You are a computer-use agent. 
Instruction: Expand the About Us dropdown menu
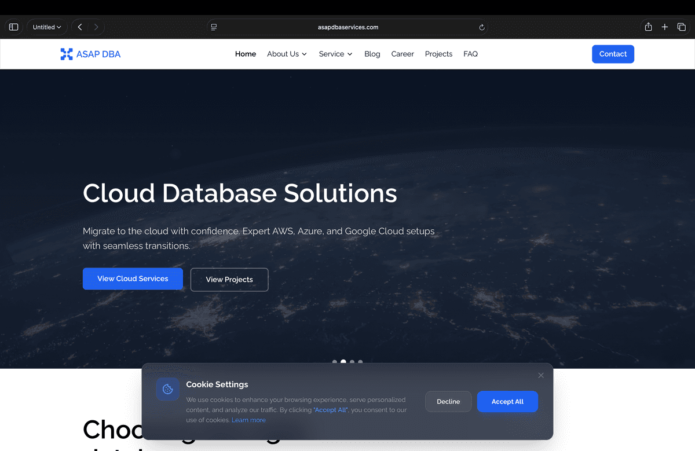[x=287, y=54]
